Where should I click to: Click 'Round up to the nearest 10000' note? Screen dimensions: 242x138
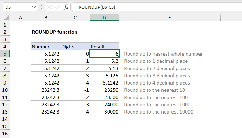pos(159,112)
